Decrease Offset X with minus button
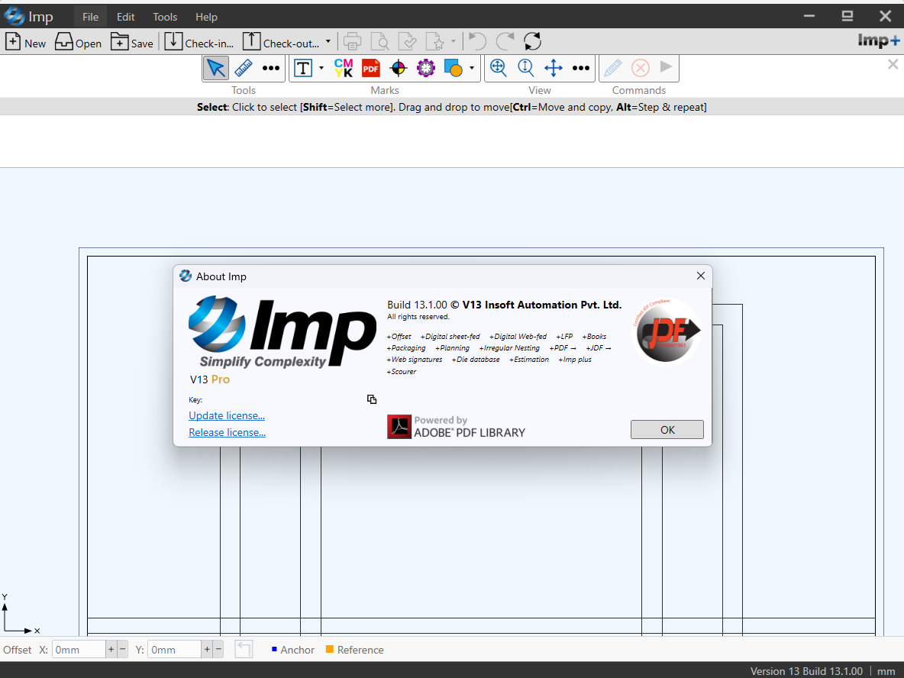The height and width of the screenshot is (678, 904). tap(122, 649)
